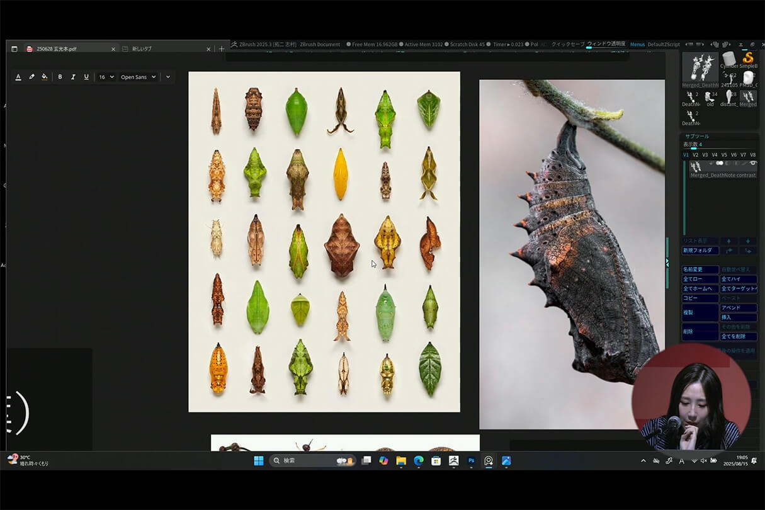Open Adobe Photoshop from taskbar
The height and width of the screenshot is (510, 765).
click(x=471, y=461)
